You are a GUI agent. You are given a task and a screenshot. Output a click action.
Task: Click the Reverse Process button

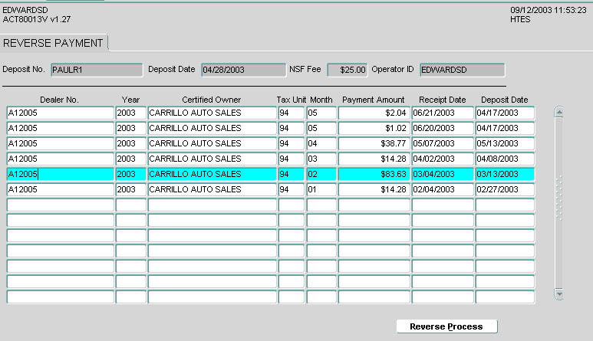[446, 326]
